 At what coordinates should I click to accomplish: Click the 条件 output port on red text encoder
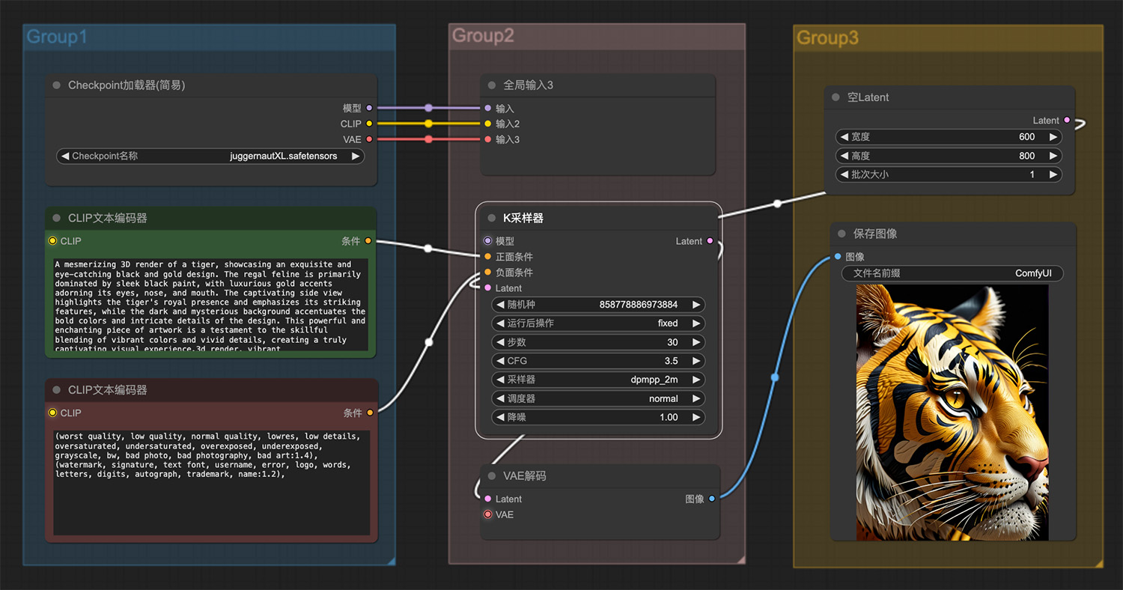coord(369,413)
